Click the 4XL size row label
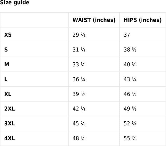The image size is (166, 146). (10, 138)
